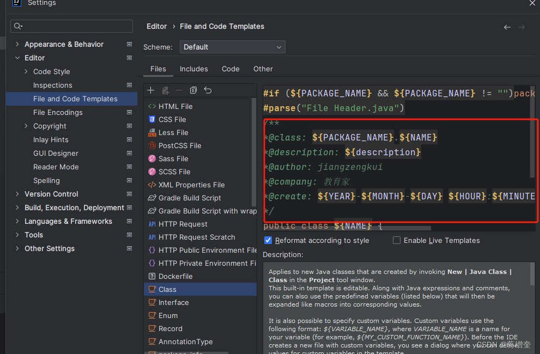The width and height of the screenshot is (540, 354).
Task: Click project-level icon beside File Encodings
Action: point(130,112)
